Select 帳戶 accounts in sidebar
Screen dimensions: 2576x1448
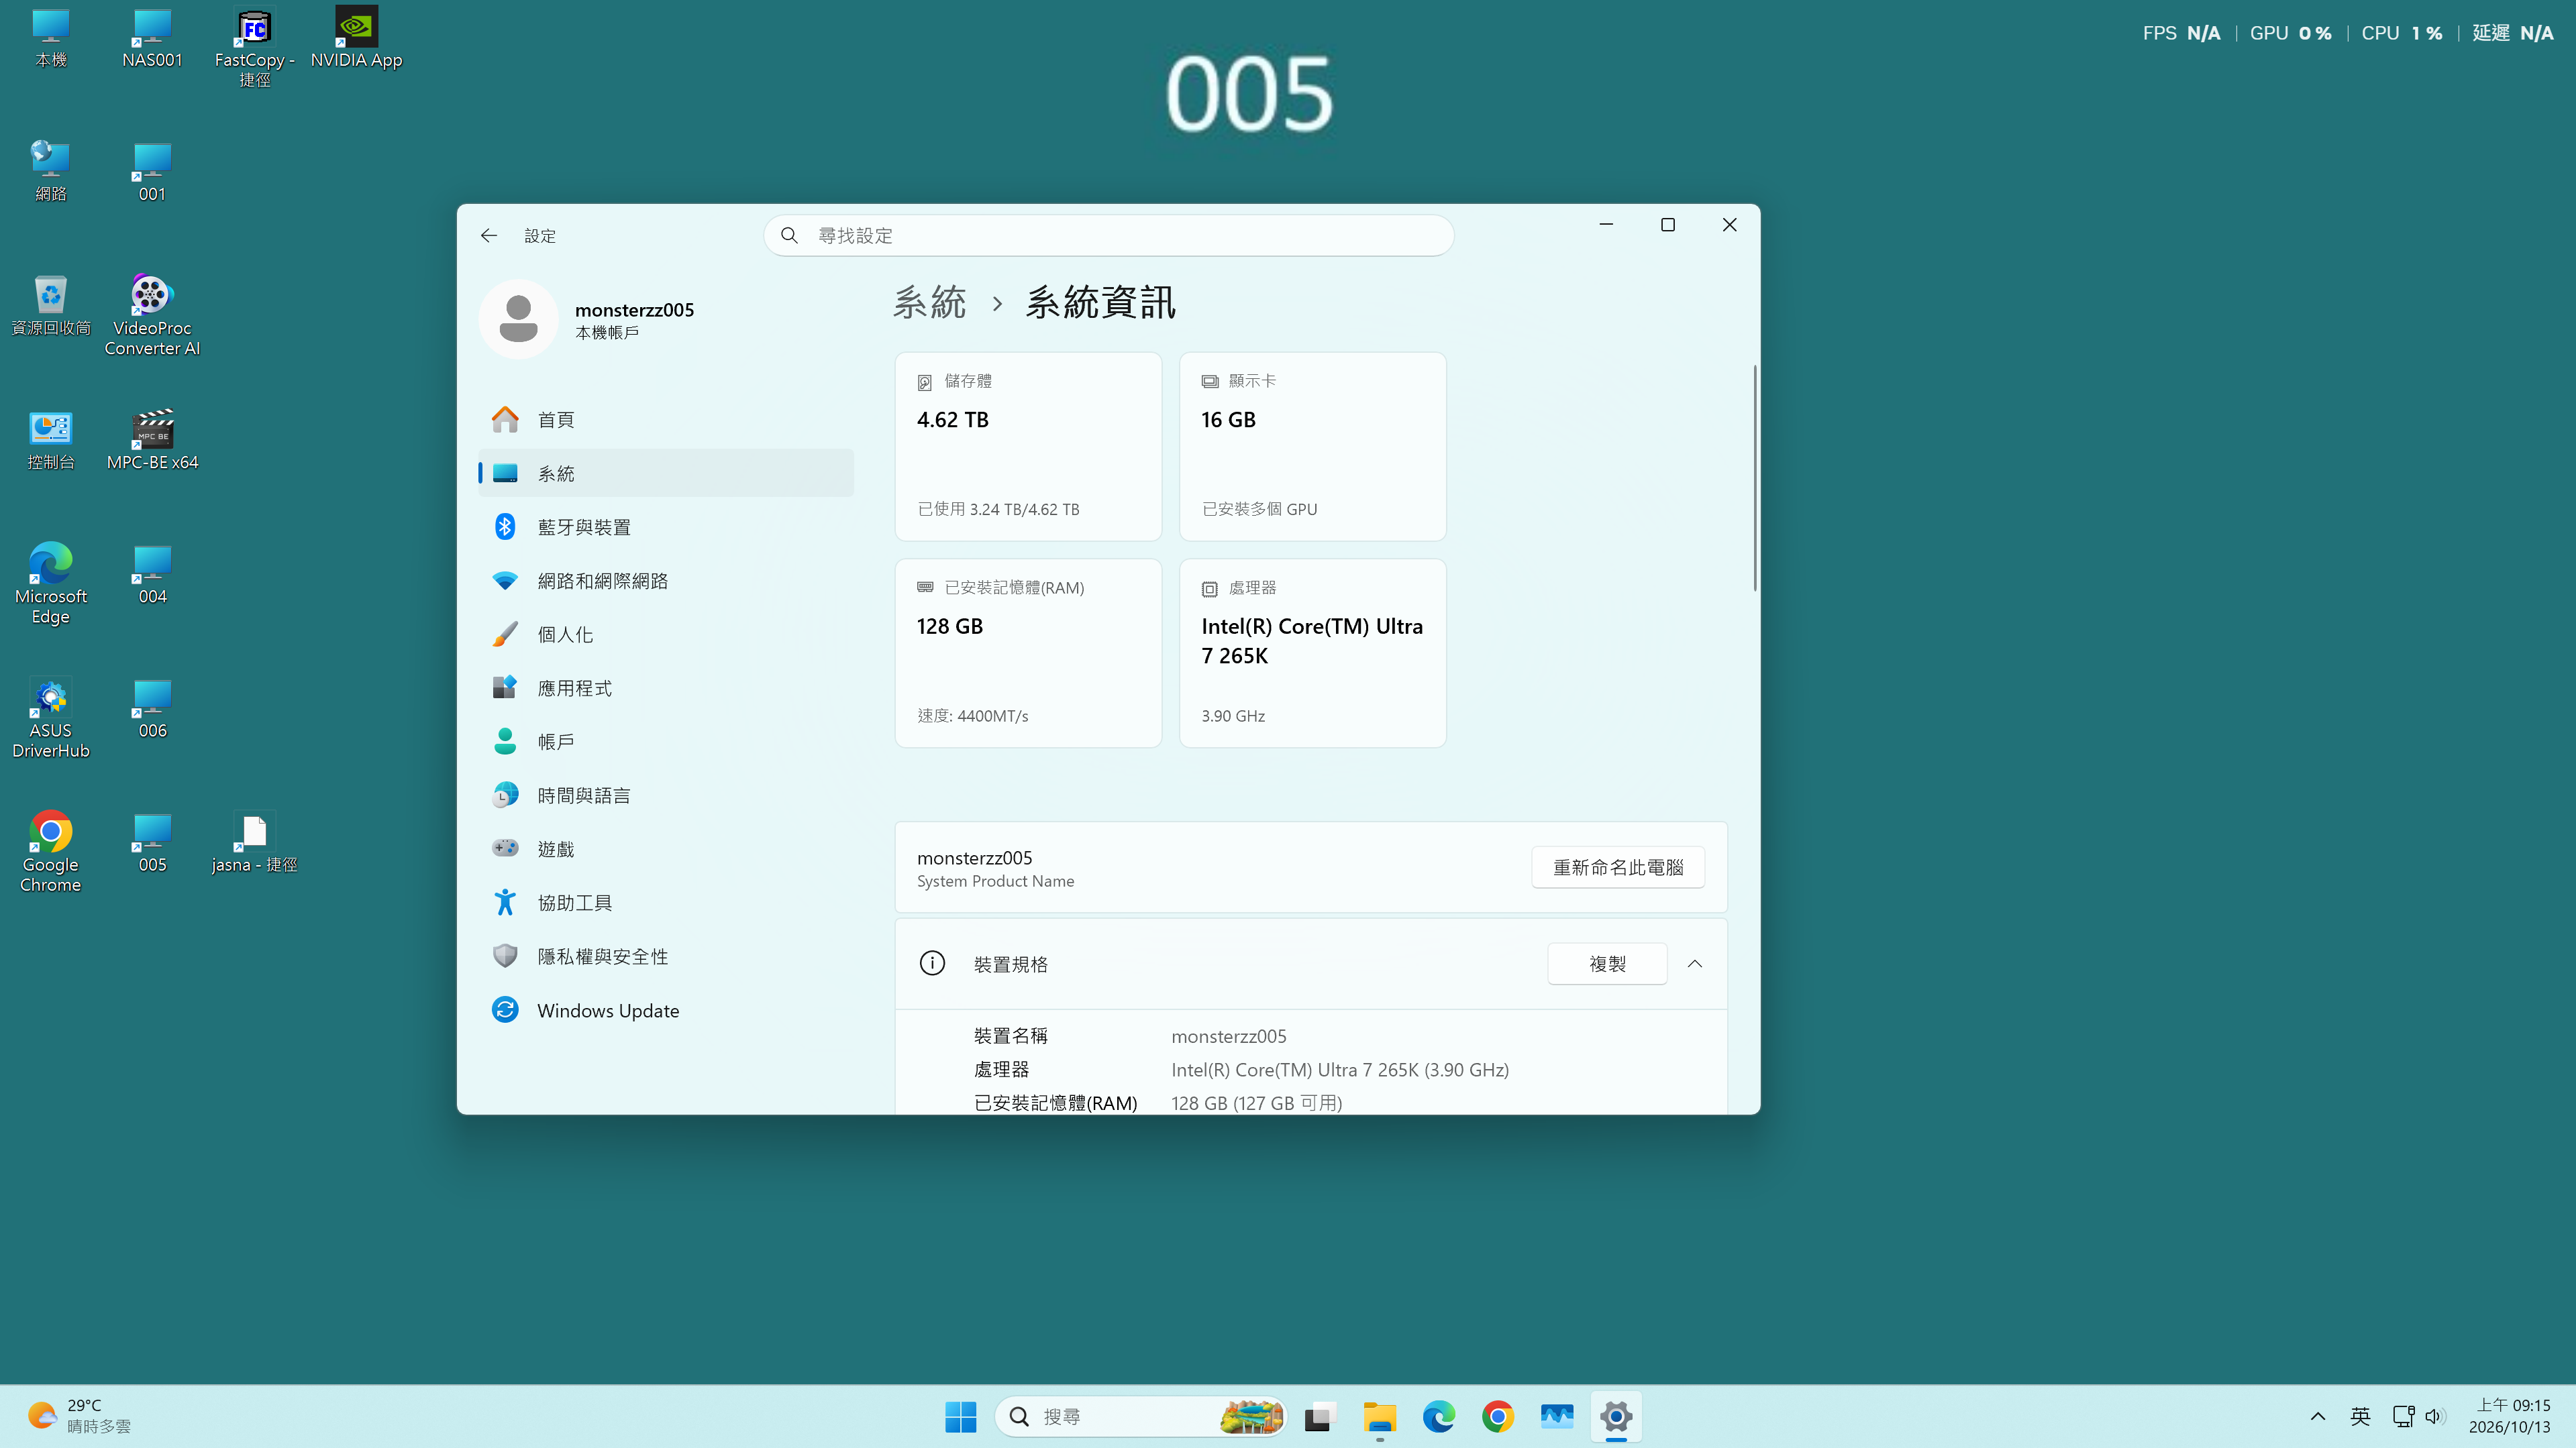coord(666,742)
